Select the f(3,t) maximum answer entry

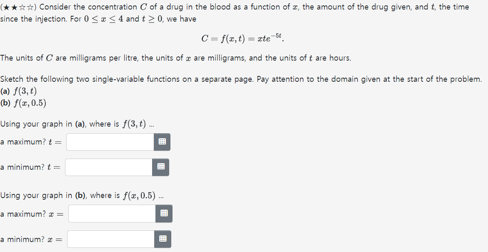tap(110, 142)
